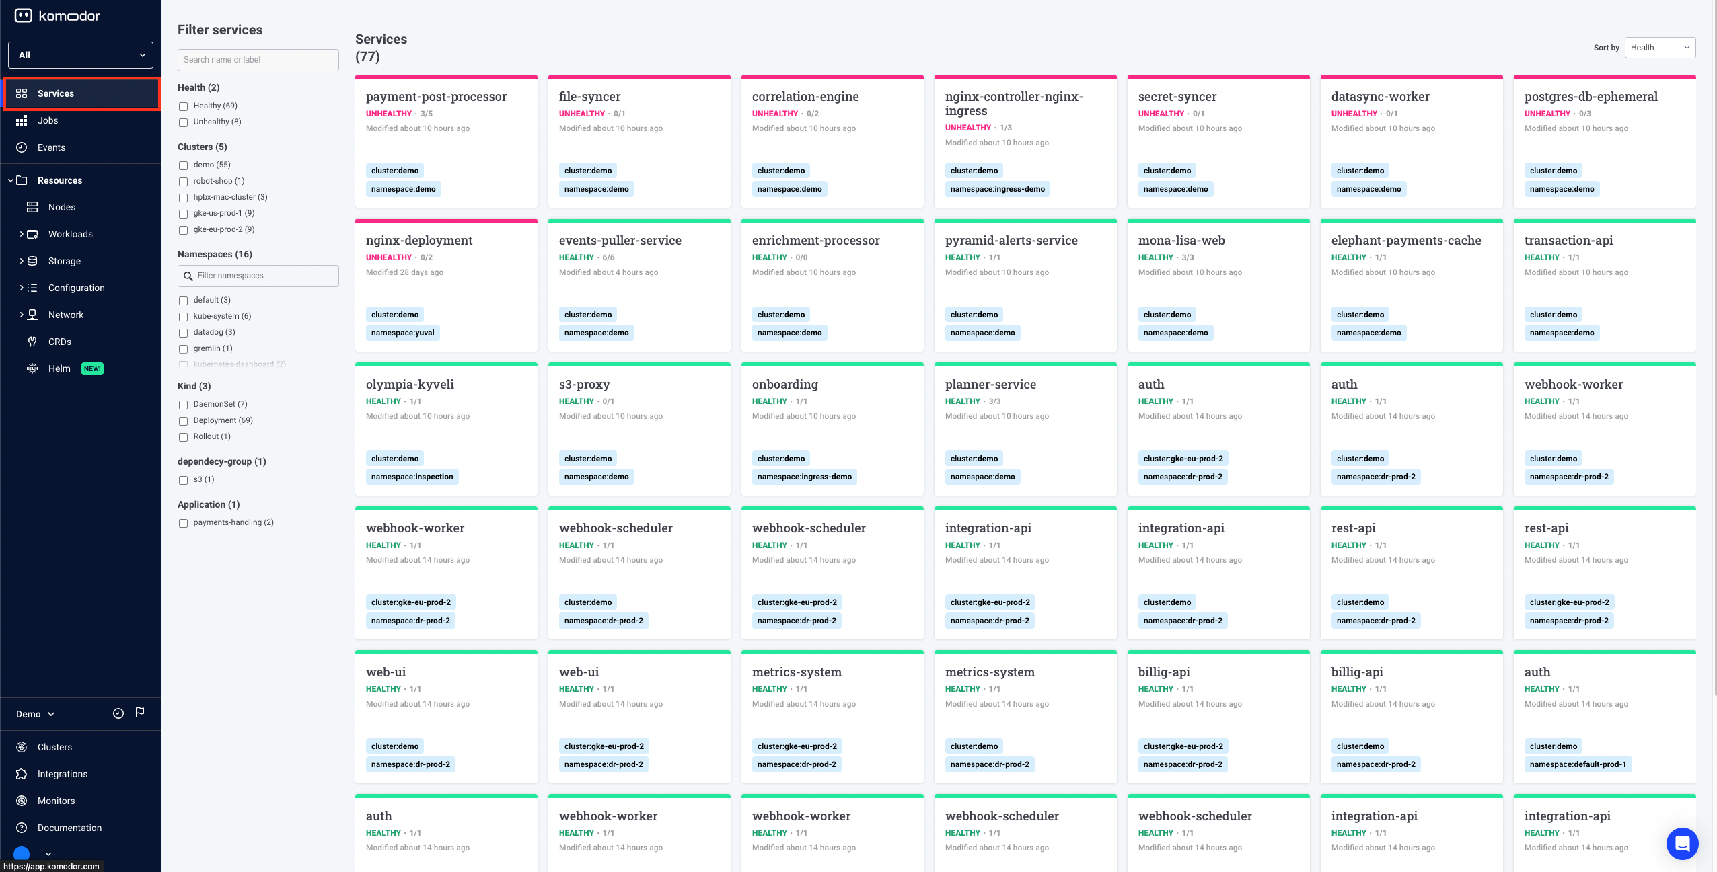Image resolution: width=1717 pixels, height=872 pixels.
Task: Collapse the Resources section chevron
Action: click(11, 180)
